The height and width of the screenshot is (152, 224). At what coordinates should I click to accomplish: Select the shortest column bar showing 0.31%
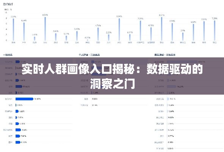click(x=88, y=40)
